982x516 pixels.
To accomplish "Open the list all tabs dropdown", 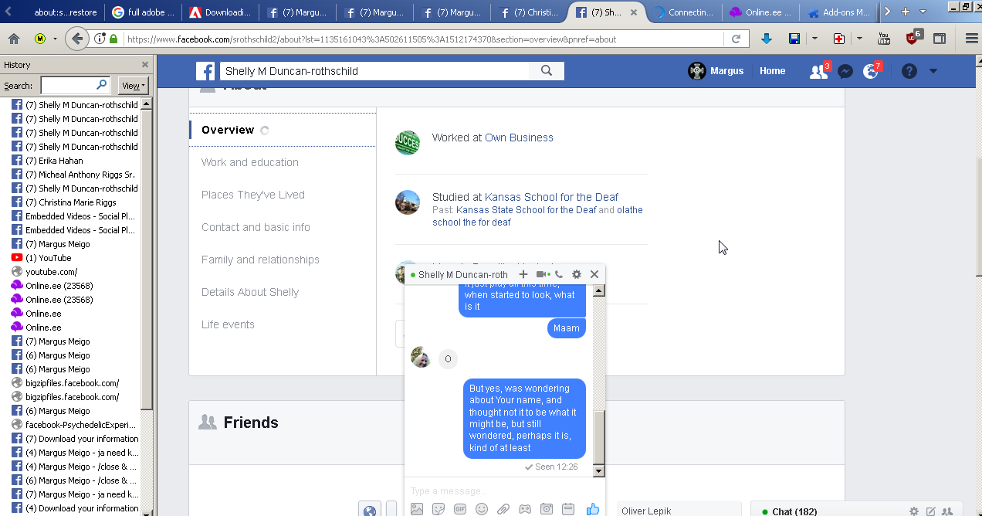I will click(x=923, y=12).
